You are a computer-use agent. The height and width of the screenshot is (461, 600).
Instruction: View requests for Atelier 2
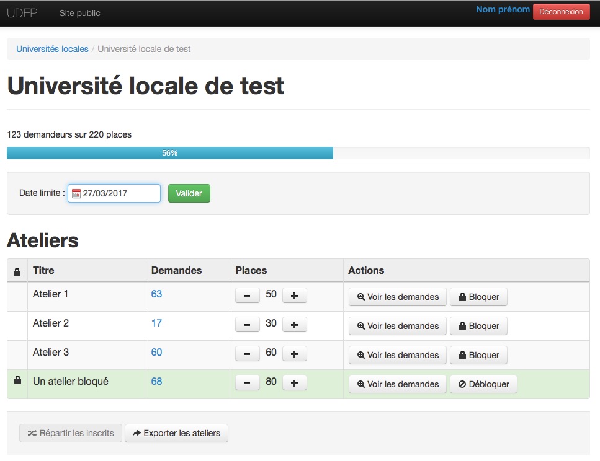[x=398, y=326]
